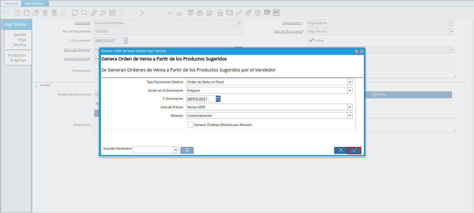
Task: Expand the Almacén dropdown
Action: [x=350, y=115]
